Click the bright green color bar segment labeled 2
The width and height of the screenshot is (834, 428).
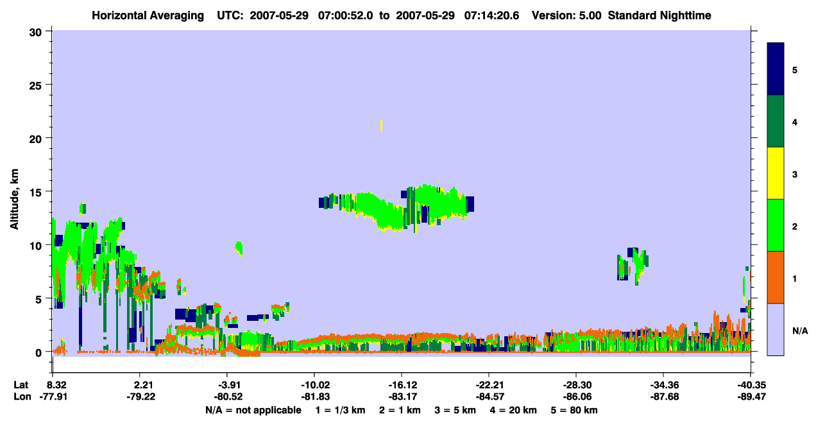pos(776,225)
